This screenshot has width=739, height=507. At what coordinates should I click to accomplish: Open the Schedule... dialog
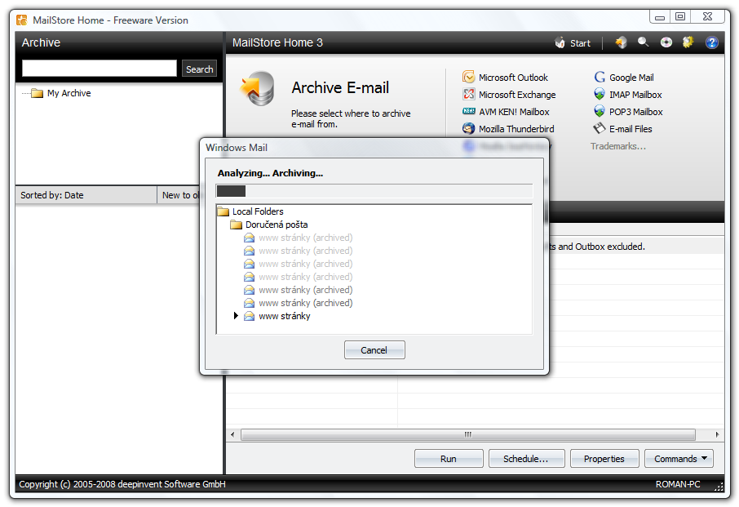pyautogui.click(x=526, y=458)
